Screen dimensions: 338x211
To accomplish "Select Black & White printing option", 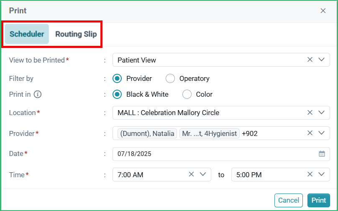I will click(x=117, y=94).
